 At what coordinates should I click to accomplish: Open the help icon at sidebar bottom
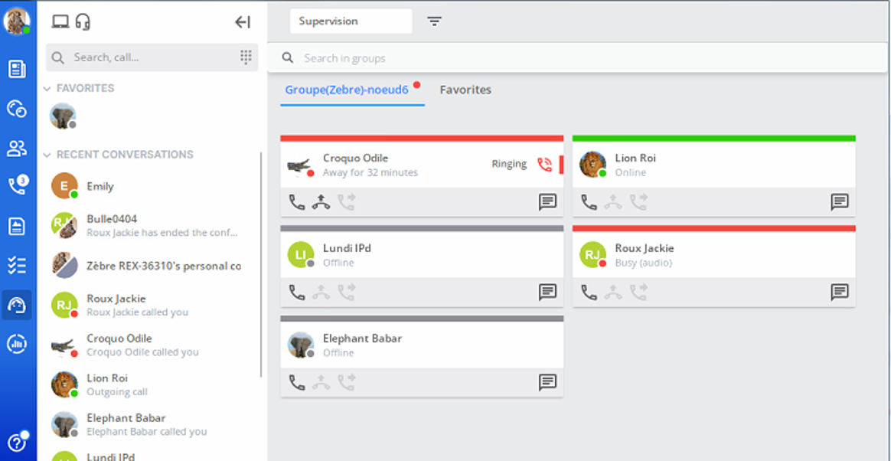coord(17,442)
